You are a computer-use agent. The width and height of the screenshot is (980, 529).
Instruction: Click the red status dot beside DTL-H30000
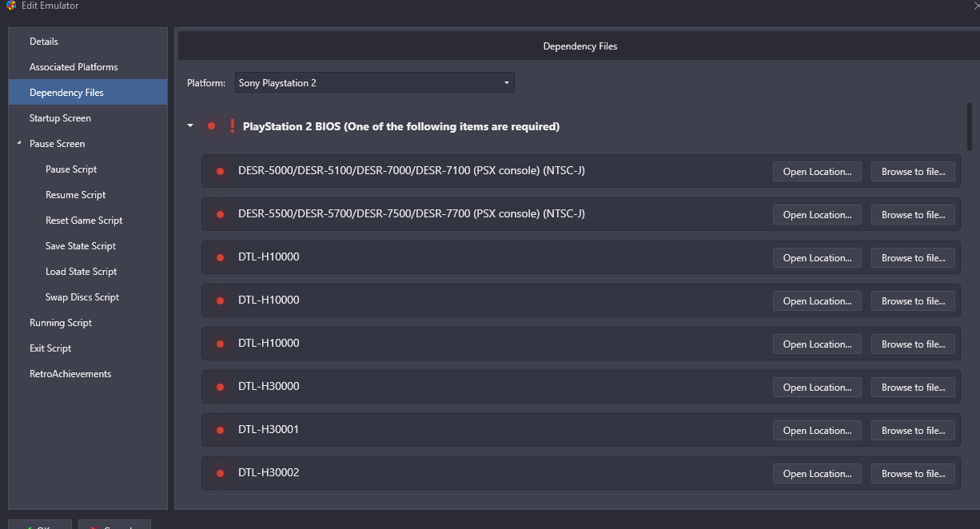point(220,387)
